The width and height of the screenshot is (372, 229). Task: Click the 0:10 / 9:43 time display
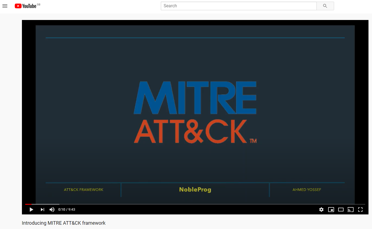click(67, 210)
